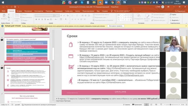Viewport: 188px width, 106px height.
Task: Select the triangle shape in shapes gallery
Action: (119, 17)
